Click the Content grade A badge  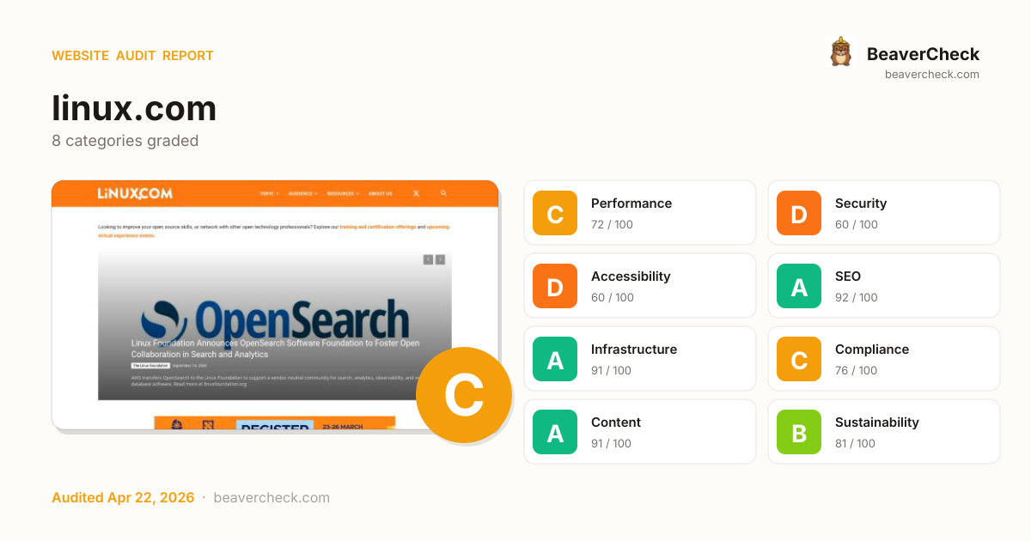coord(555,432)
